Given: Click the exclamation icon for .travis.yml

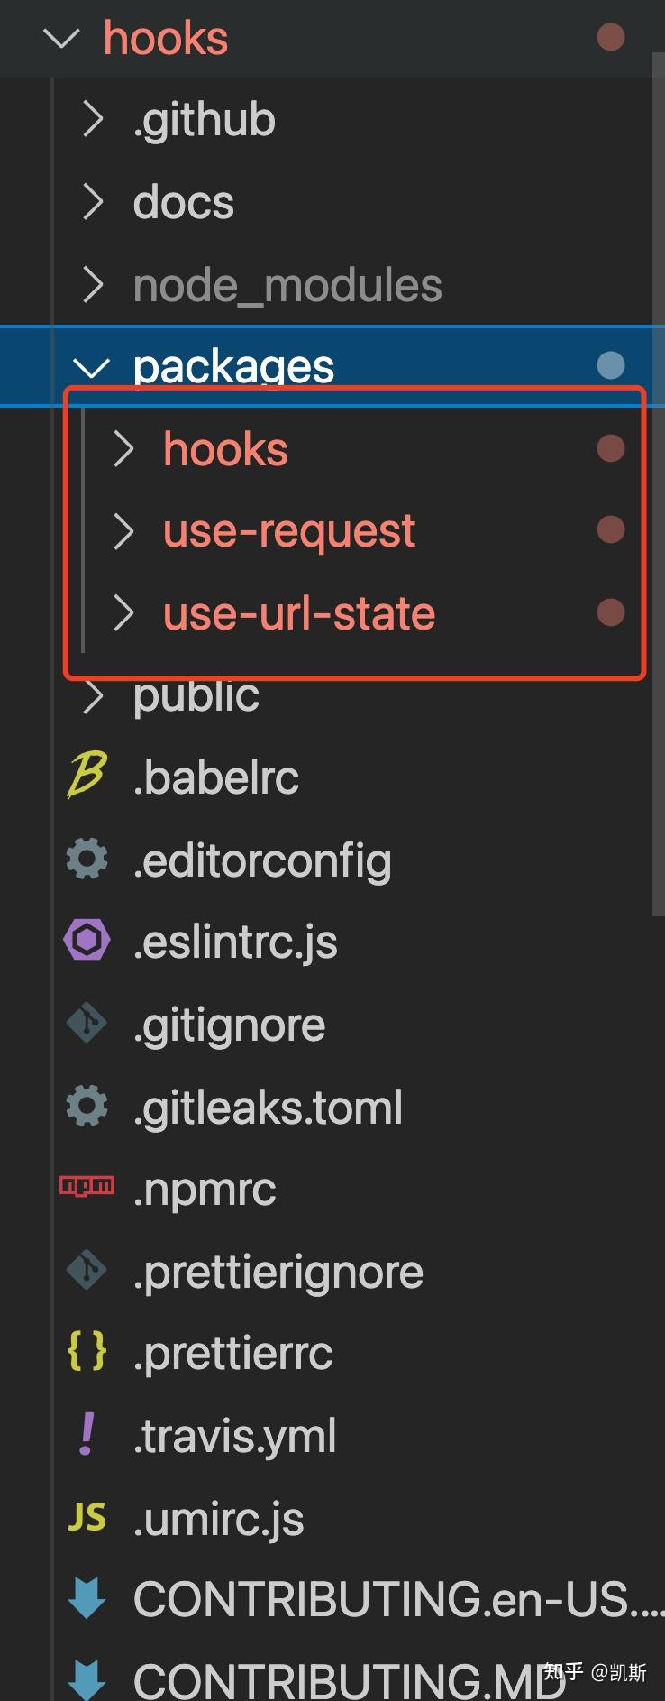Looking at the screenshot, I should 87,1434.
